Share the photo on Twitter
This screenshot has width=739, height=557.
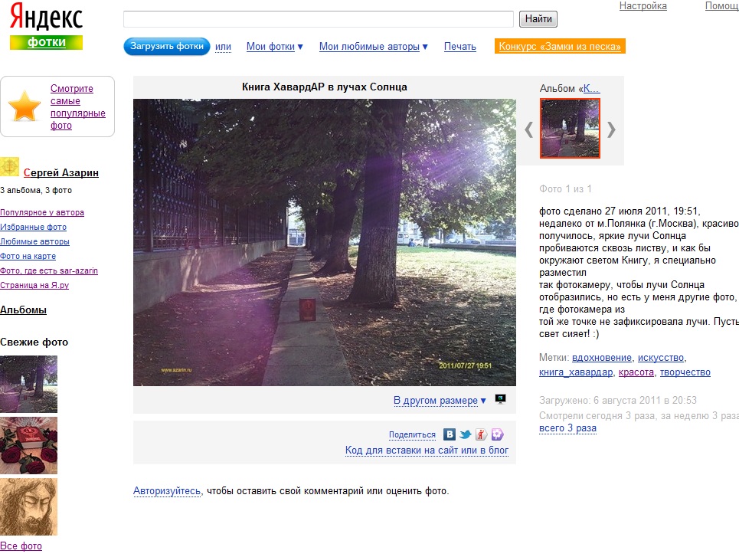[x=465, y=434]
